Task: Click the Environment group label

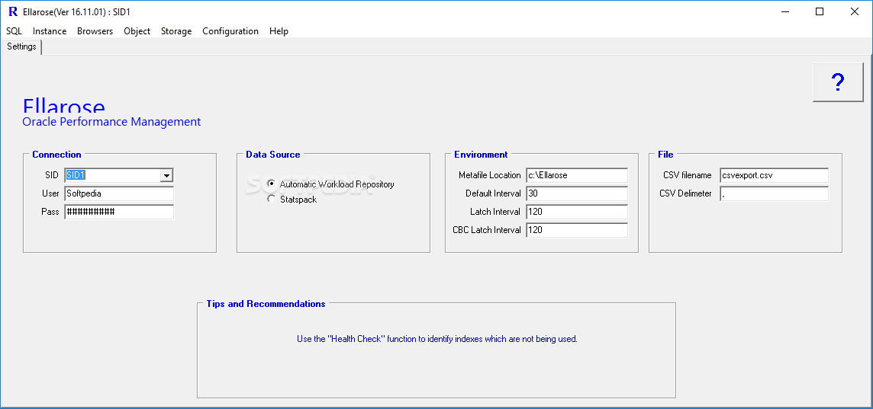Action: 481,155
